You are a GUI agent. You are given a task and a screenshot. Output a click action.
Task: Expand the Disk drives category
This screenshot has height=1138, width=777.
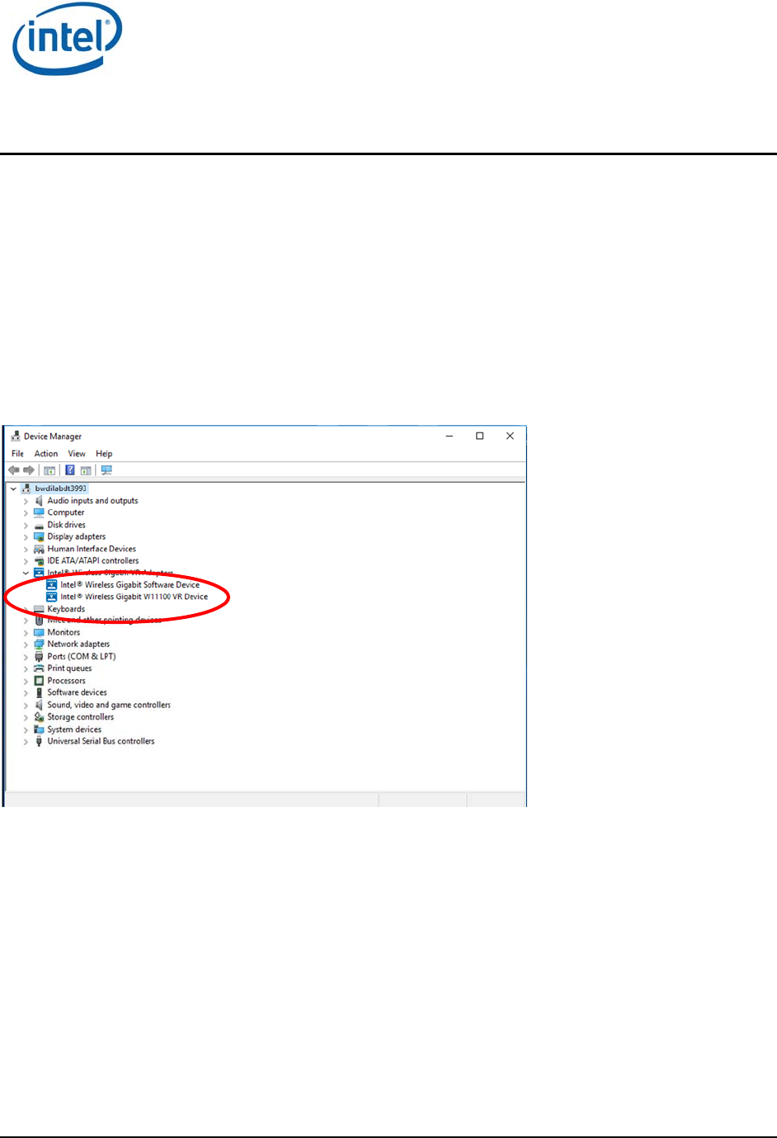(x=26, y=525)
